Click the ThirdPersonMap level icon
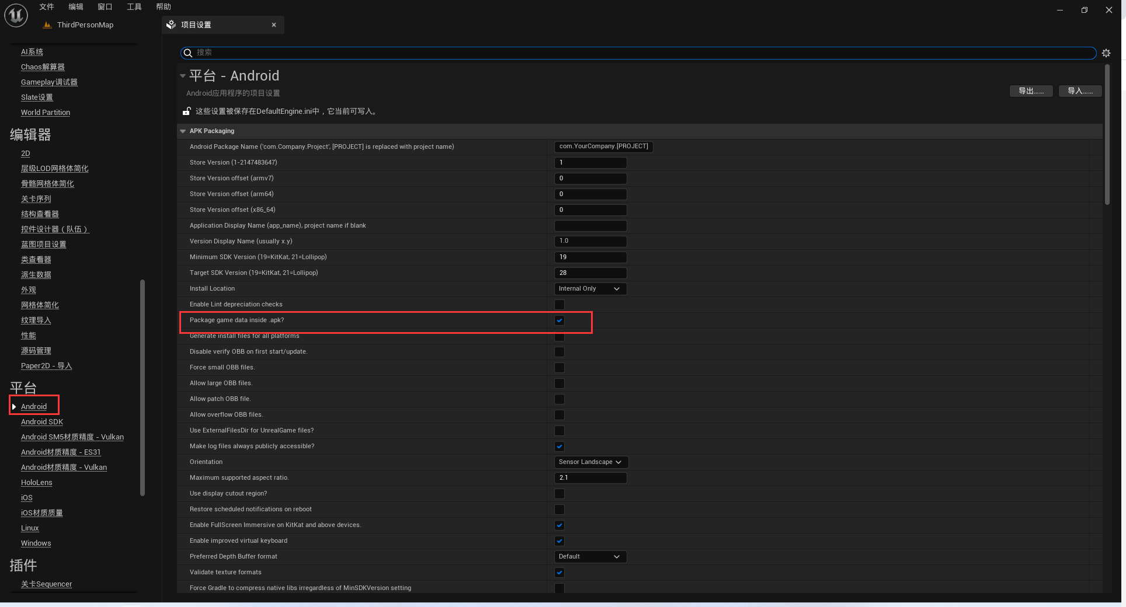 47,25
